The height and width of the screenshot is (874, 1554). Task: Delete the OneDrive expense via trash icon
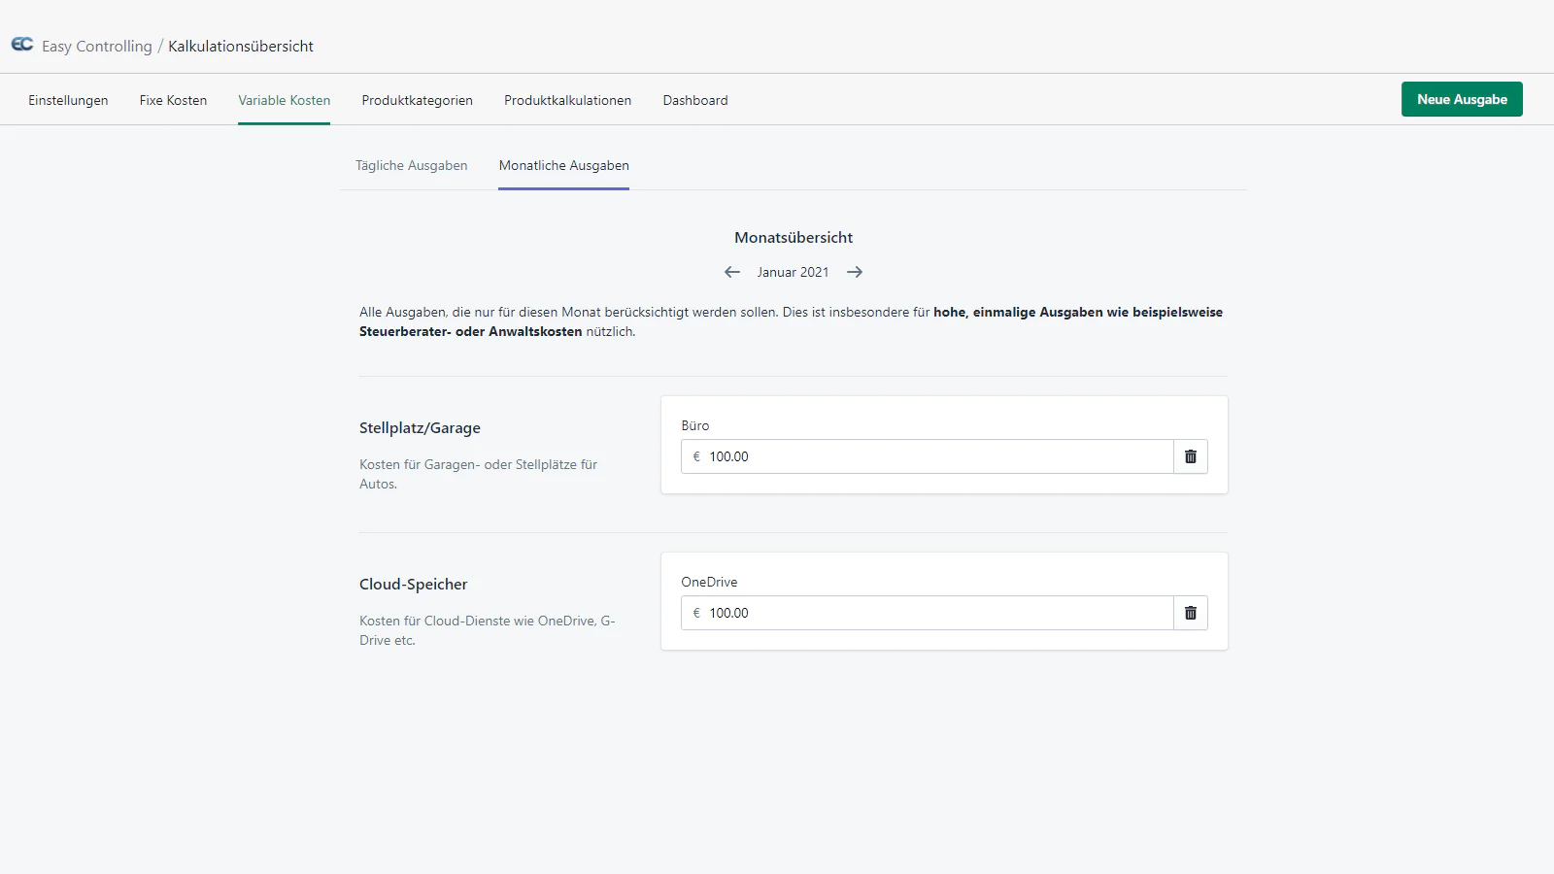1191,613
